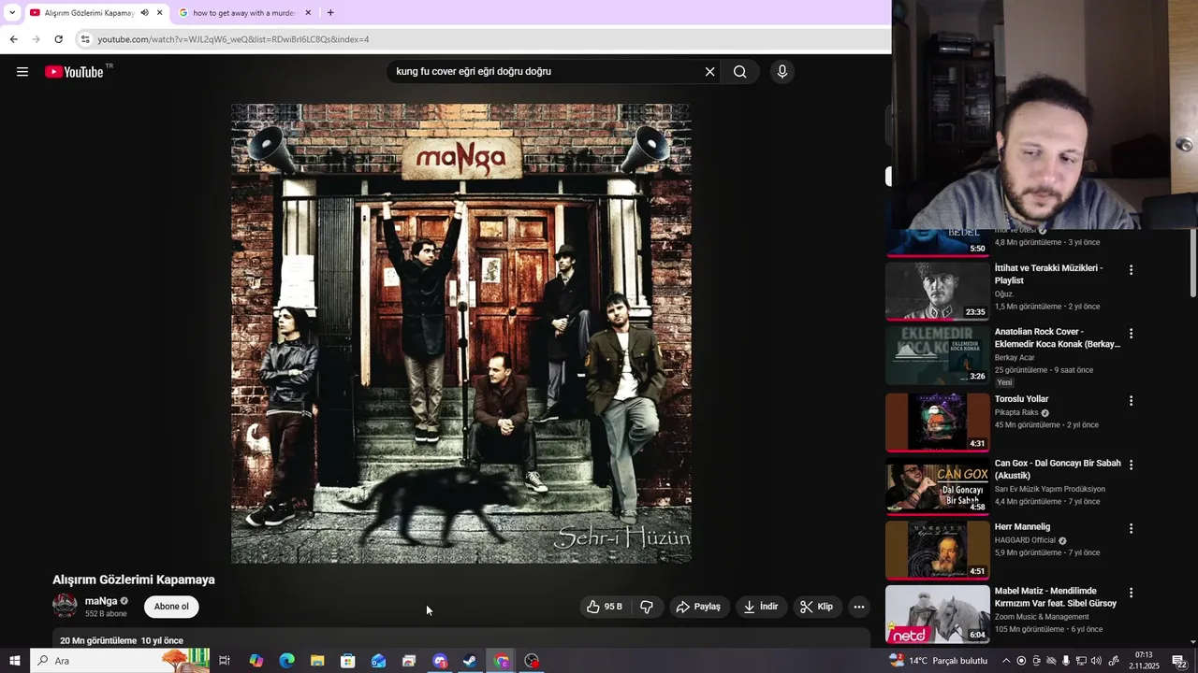Open options menu for Mabel Matiz video
This screenshot has width=1198, height=673.
1131,593
